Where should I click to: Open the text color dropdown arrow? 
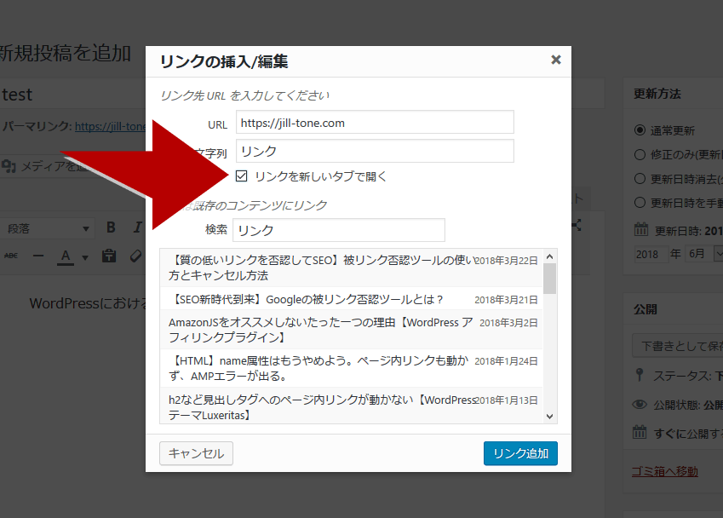[x=84, y=256]
